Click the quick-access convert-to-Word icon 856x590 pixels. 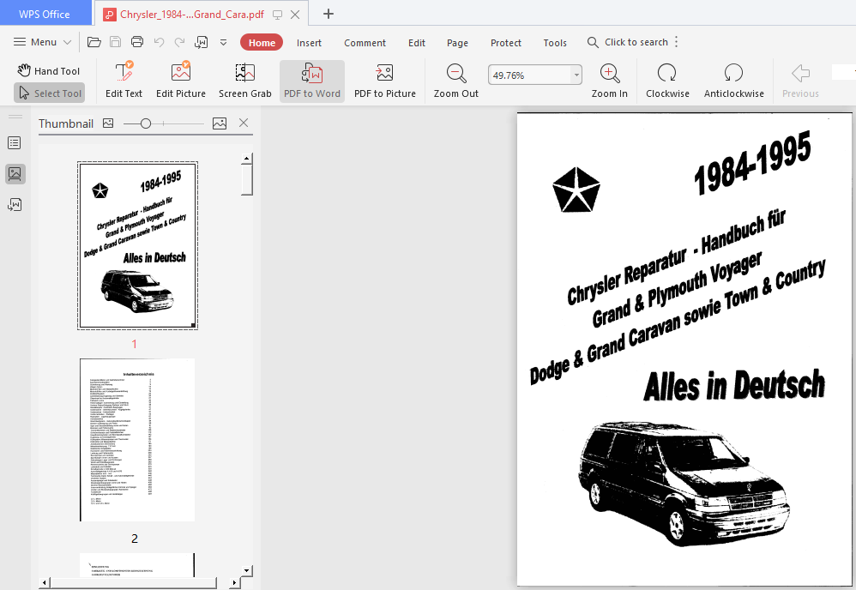coord(202,42)
